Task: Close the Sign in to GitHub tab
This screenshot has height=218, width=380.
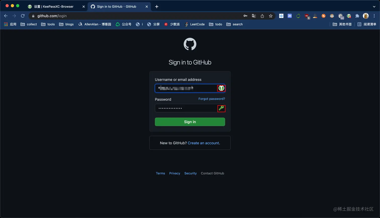Action: [147, 7]
